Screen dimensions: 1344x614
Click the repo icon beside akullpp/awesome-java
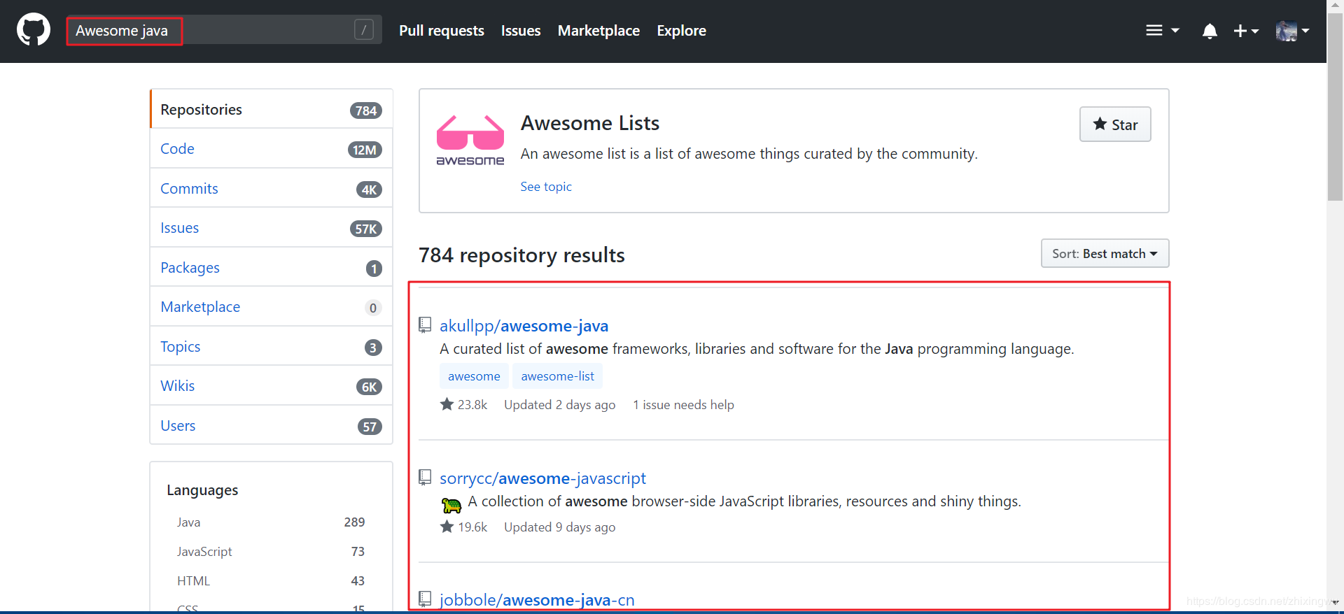click(x=425, y=325)
